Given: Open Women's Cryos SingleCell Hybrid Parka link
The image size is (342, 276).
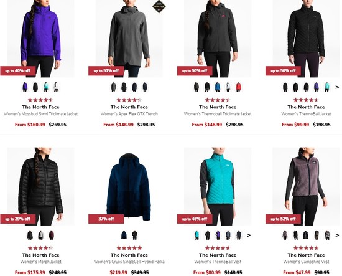Looking at the screenshot, I should [129, 262].
